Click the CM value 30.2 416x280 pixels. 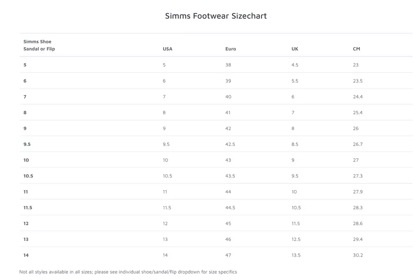coord(358,255)
